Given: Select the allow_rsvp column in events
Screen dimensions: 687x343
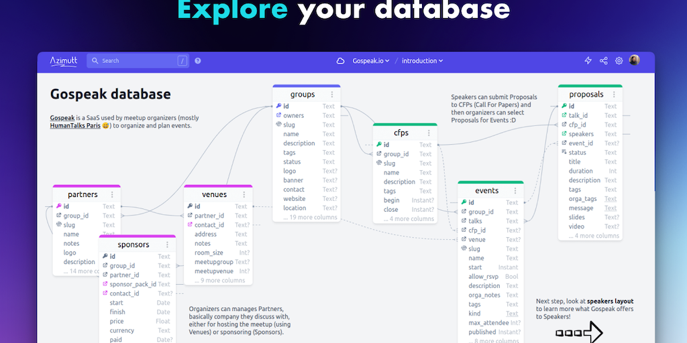Looking at the screenshot, I should click(x=490, y=277).
